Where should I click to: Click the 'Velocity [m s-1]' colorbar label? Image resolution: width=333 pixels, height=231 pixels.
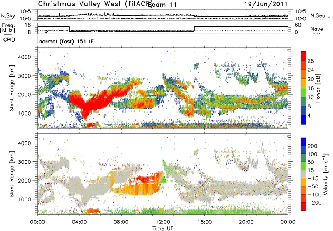coord(326,174)
